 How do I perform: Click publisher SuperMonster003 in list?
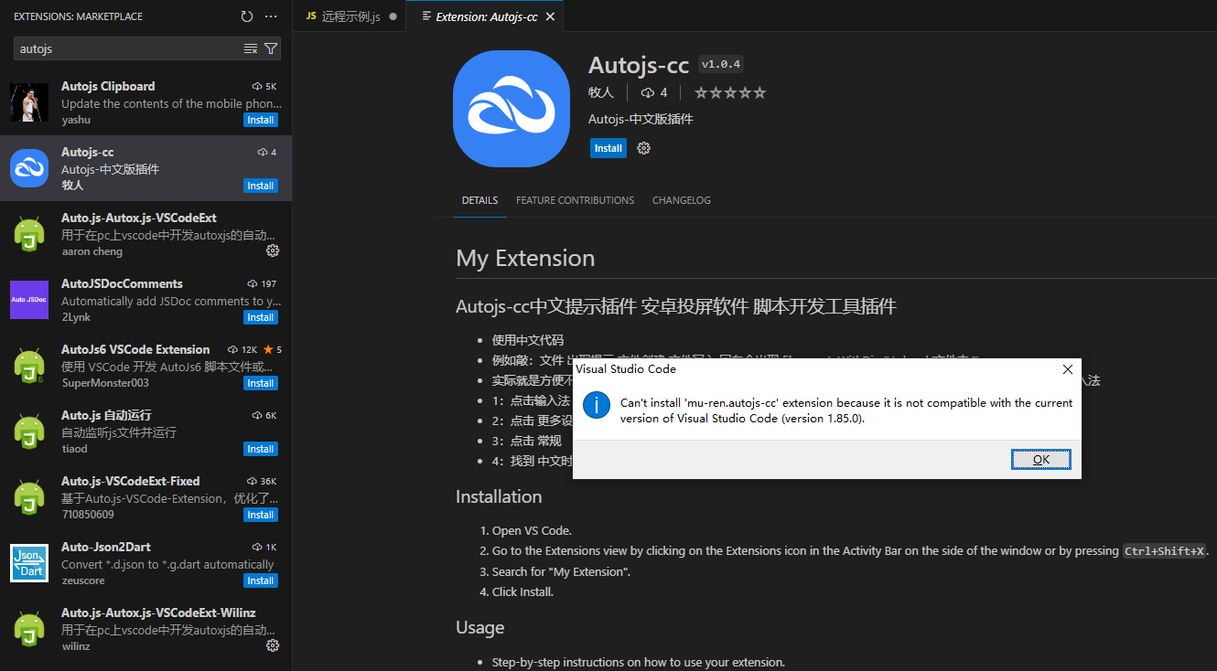[105, 383]
